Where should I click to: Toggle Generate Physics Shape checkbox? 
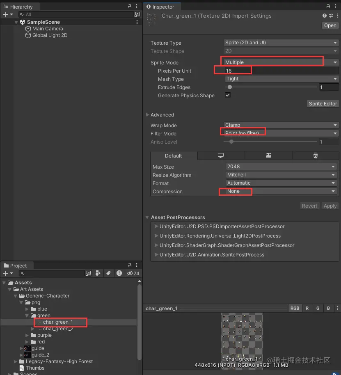228,96
